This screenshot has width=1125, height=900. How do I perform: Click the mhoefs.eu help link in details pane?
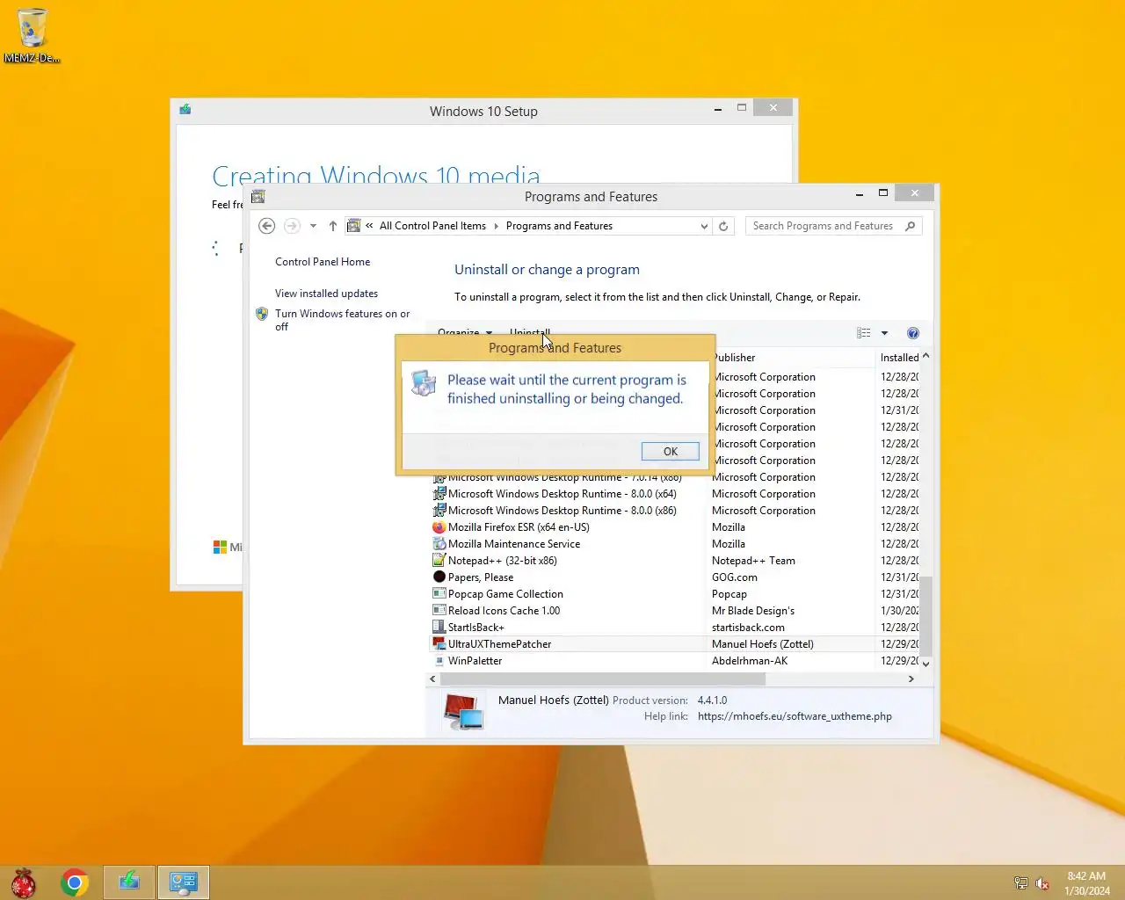click(795, 716)
